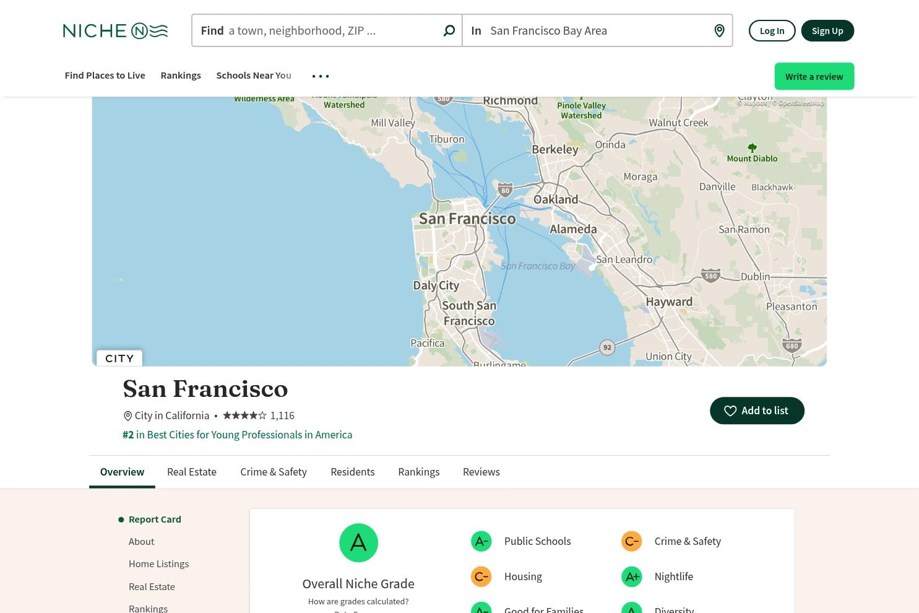The height and width of the screenshot is (613, 919).
Task: Click the Mount Diablo tree marker on map
Action: tap(752, 148)
